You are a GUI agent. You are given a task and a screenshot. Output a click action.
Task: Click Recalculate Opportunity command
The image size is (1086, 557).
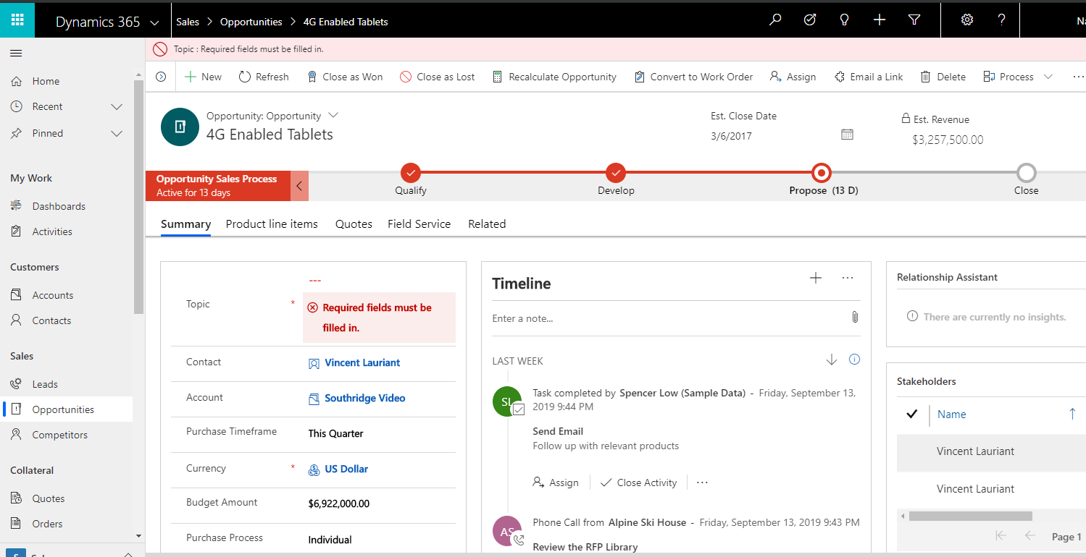[554, 77]
